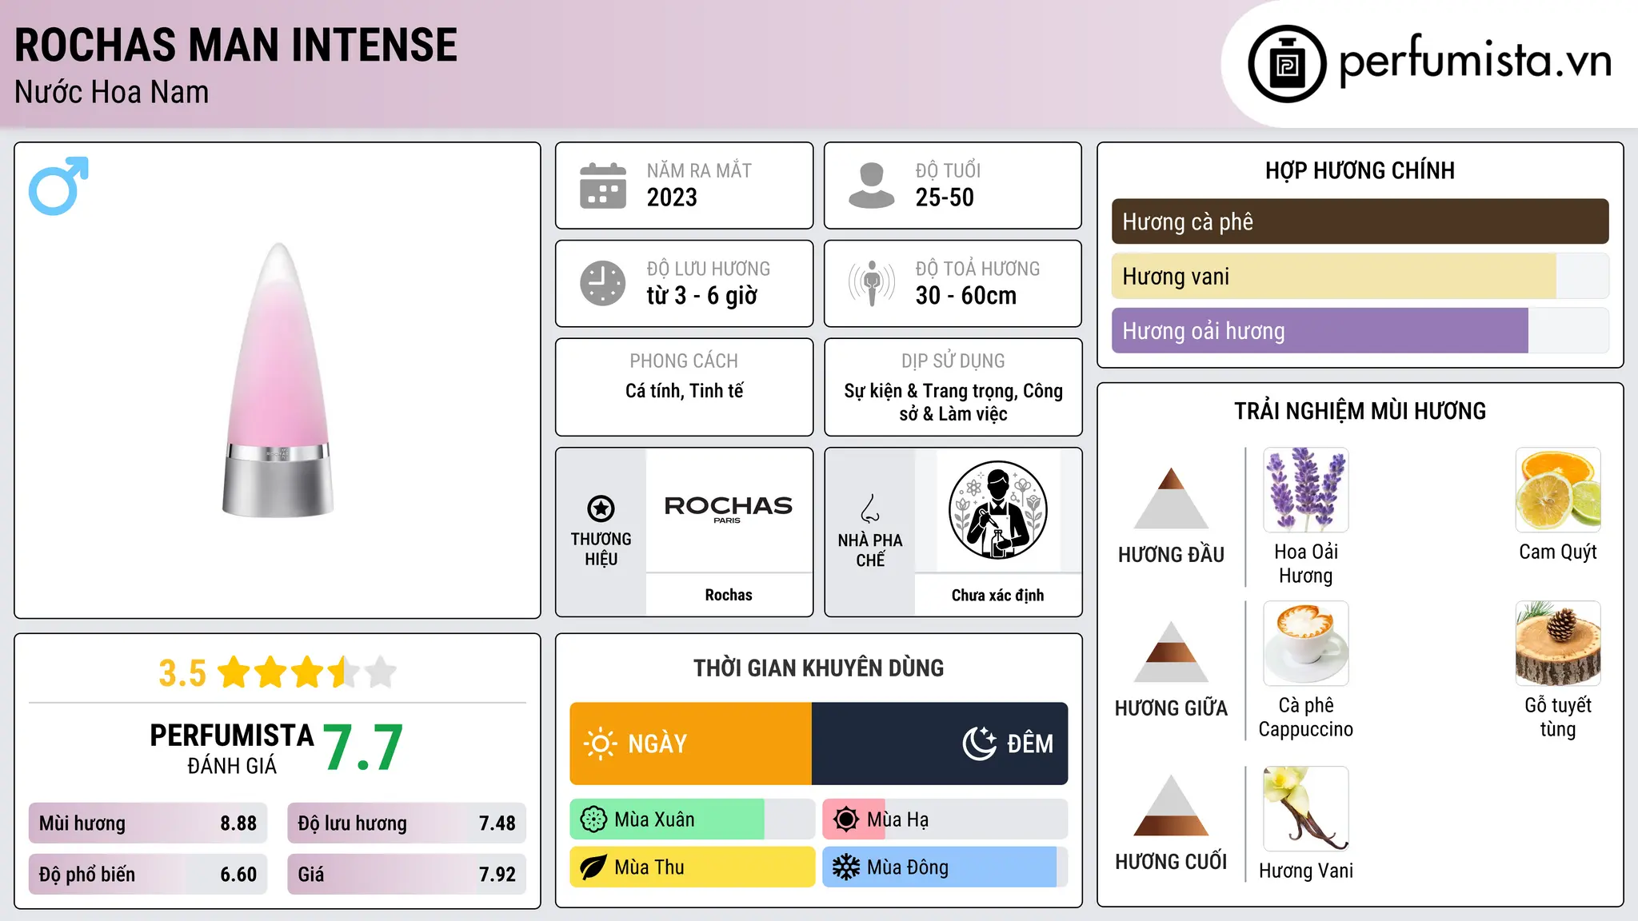Click the Mùa Hạ season bar
The height and width of the screenshot is (921, 1638).
[x=945, y=819]
